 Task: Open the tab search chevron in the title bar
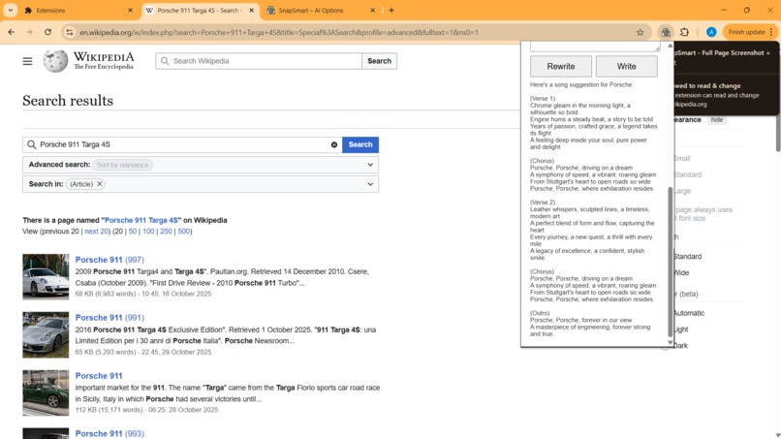click(10, 10)
